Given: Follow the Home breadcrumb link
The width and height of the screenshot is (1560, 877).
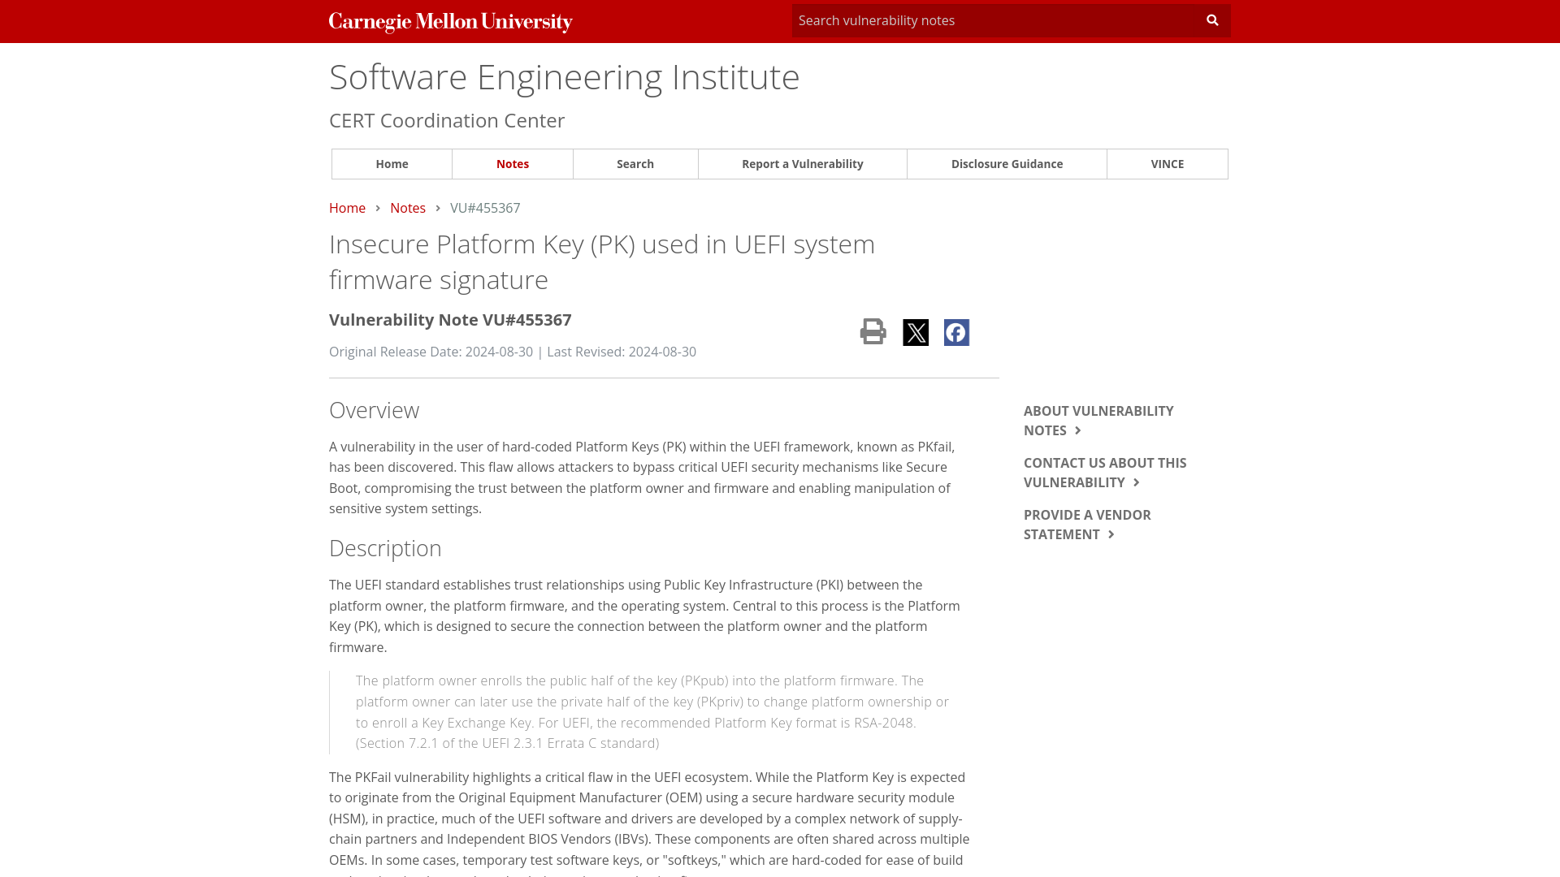Looking at the screenshot, I should pos(347,208).
